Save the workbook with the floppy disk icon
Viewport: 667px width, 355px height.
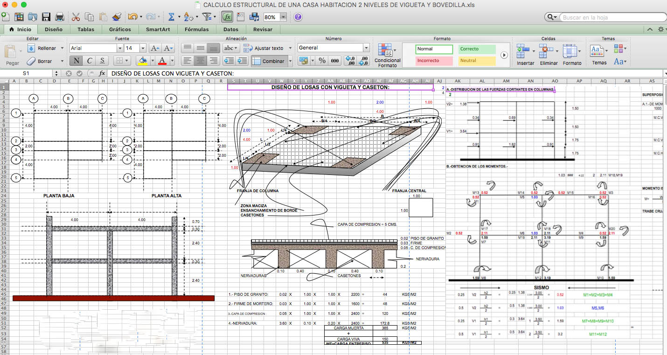pos(46,17)
